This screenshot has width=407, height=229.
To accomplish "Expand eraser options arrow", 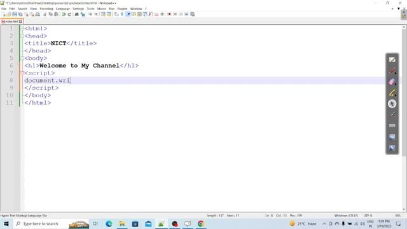I will [396, 85].
